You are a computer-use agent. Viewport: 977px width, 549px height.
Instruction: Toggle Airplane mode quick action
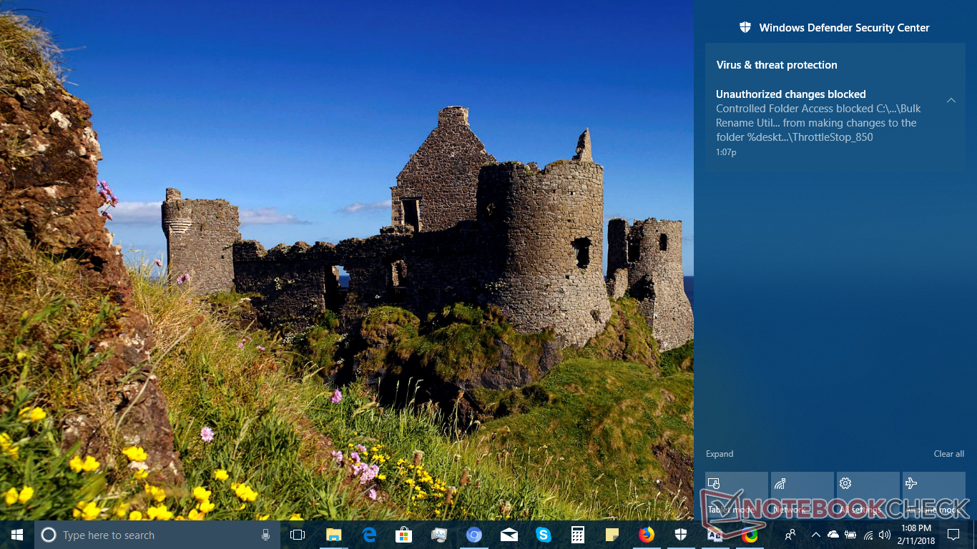tap(934, 495)
